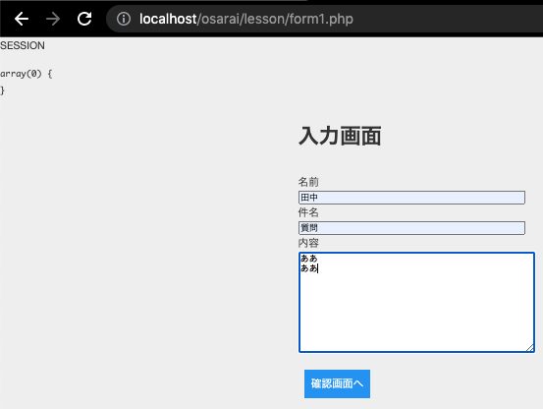
Task: Submit the form via 確認画面へ button
Action: pyautogui.click(x=337, y=383)
